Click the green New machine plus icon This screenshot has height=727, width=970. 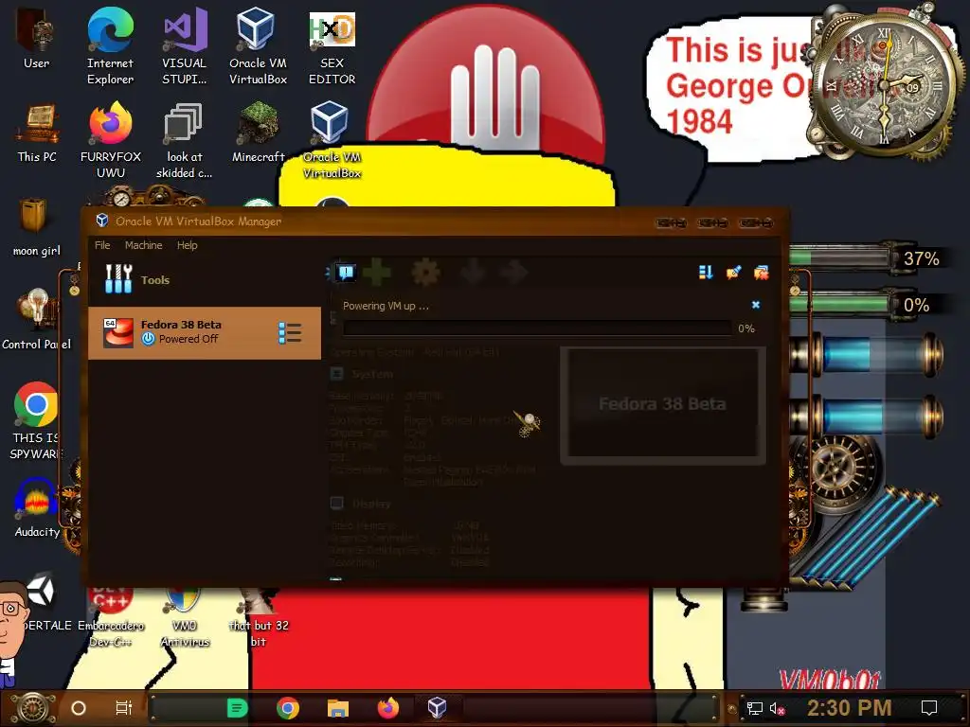tap(377, 272)
